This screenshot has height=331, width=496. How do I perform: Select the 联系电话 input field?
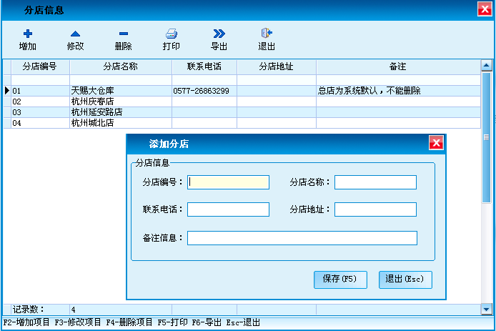[x=228, y=209]
